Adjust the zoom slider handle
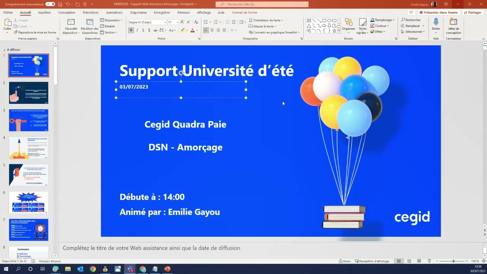The image size is (487, 274). [x=453, y=261]
